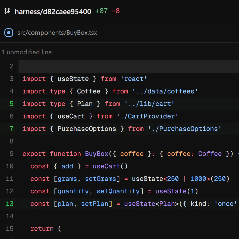Click useCart() call on line 10

[x=110, y=166]
